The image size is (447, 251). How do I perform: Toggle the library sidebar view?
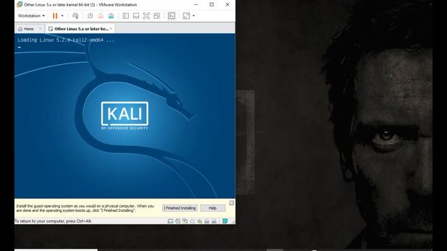[126, 15]
